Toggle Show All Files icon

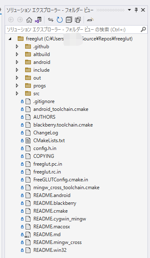[x=78, y=20]
